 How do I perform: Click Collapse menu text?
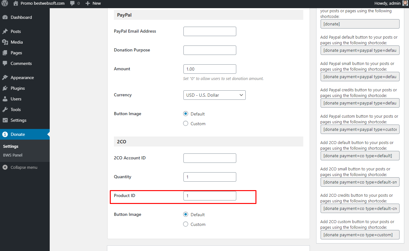[24, 167]
